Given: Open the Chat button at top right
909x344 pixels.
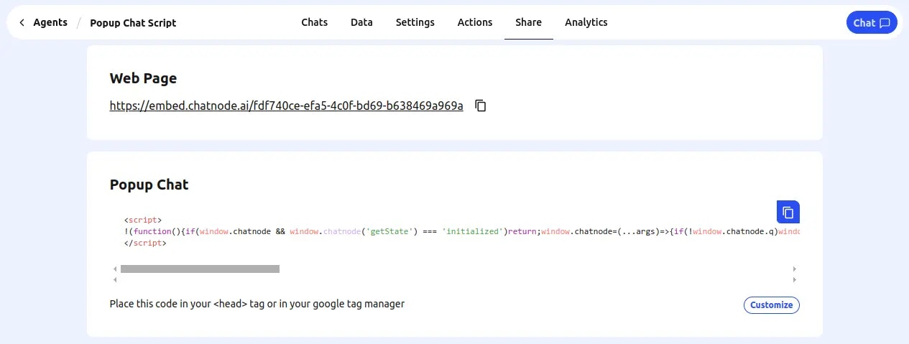Looking at the screenshot, I should click(x=872, y=22).
